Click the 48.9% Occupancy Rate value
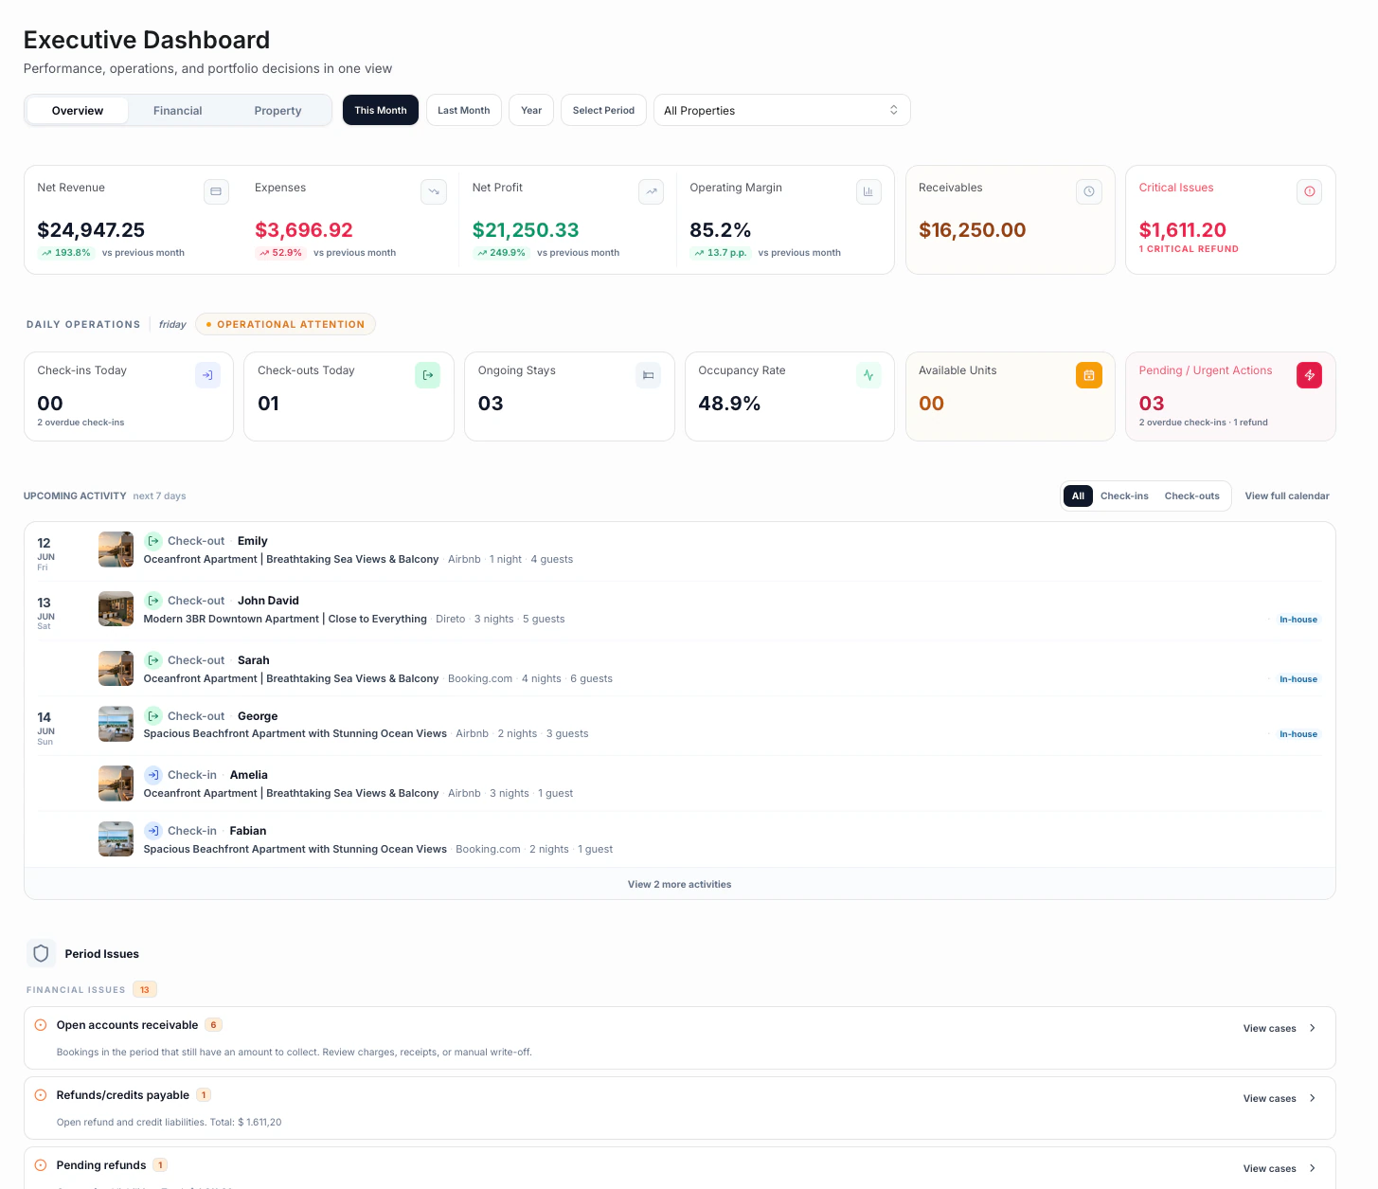Viewport: 1378px width, 1189px height. point(729,404)
